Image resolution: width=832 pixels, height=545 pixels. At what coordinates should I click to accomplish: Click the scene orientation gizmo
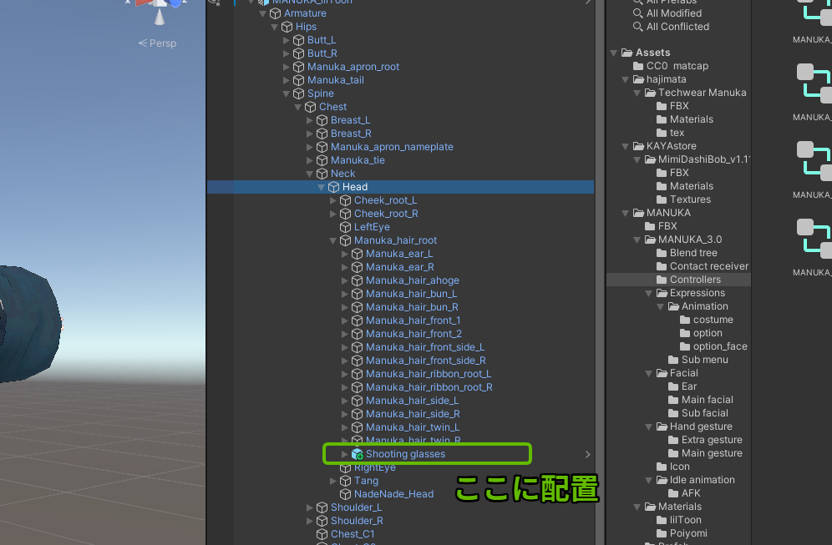click(x=157, y=7)
